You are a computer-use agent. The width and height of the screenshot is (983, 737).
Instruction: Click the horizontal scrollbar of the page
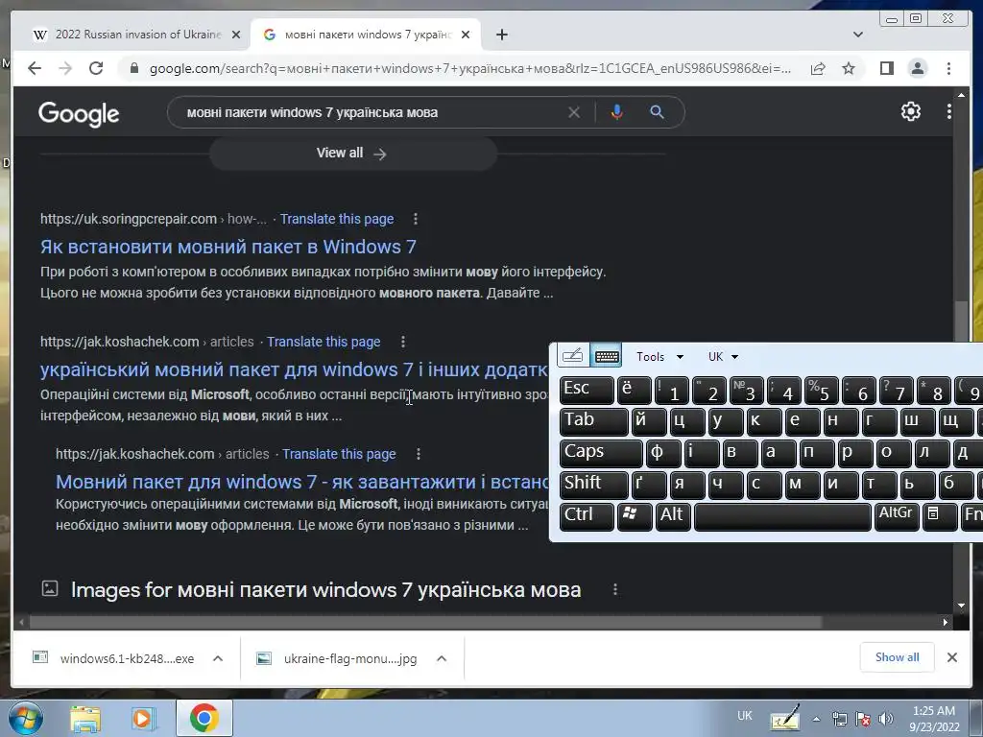(x=426, y=622)
